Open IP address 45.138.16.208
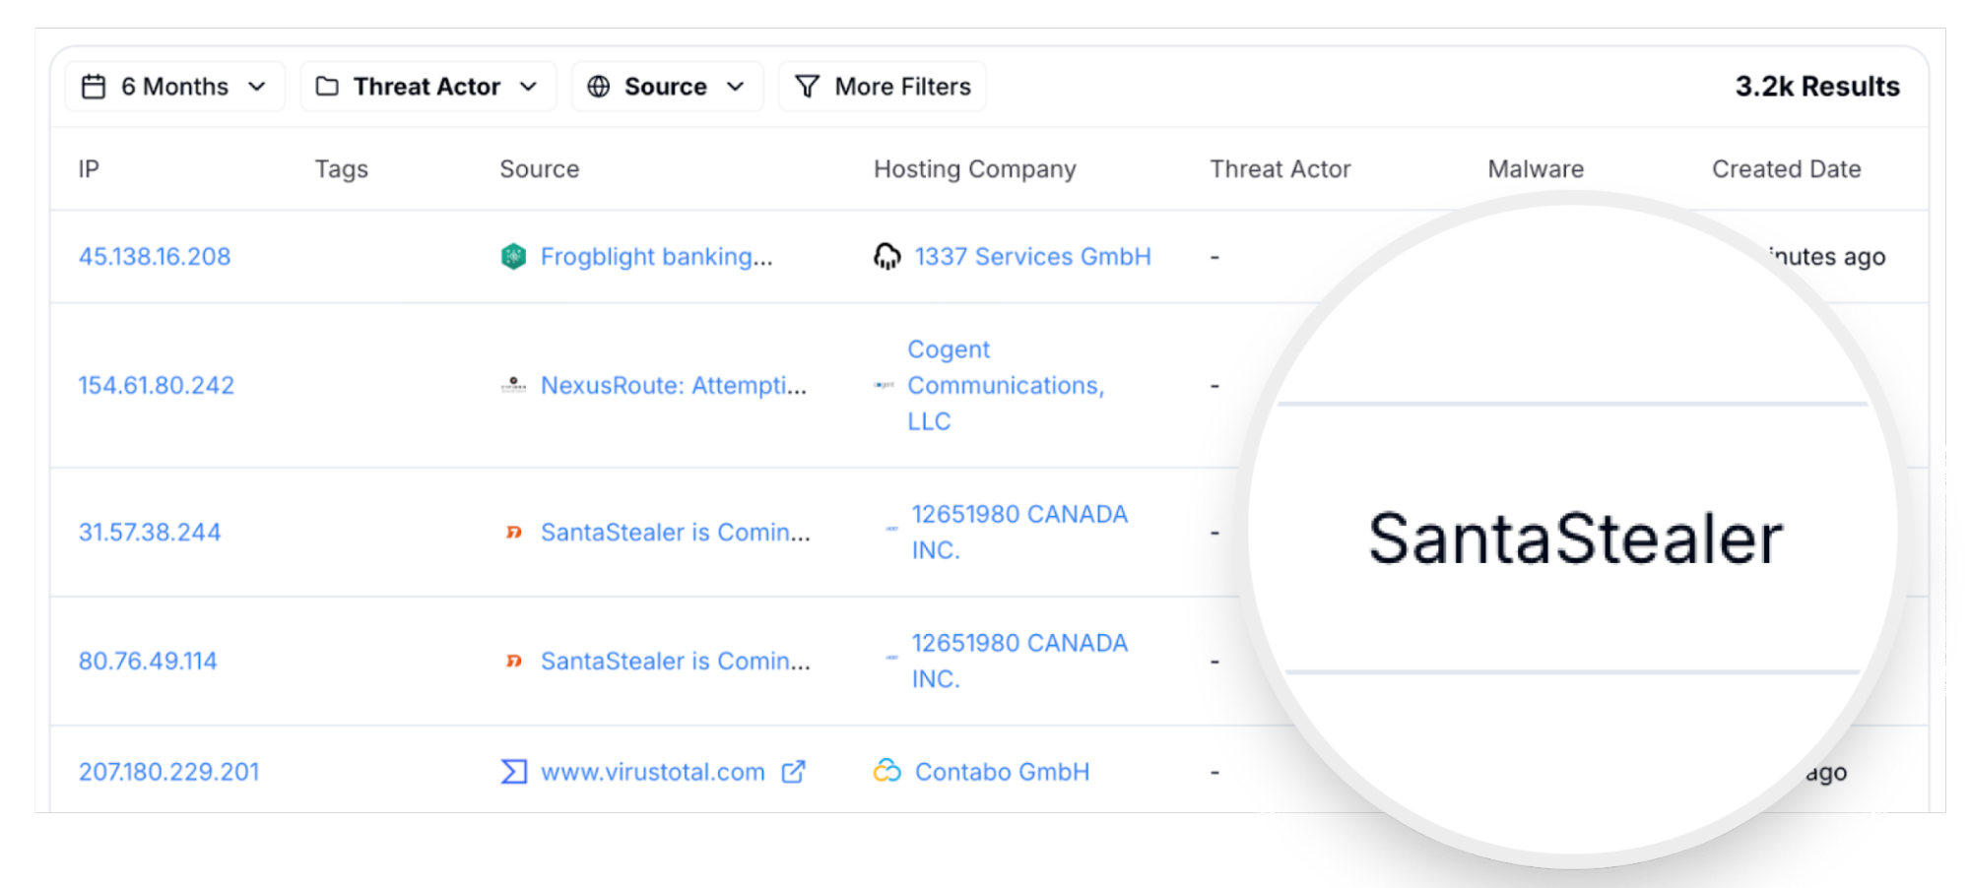Screen dimensions: 1969x888 [155, 257]
